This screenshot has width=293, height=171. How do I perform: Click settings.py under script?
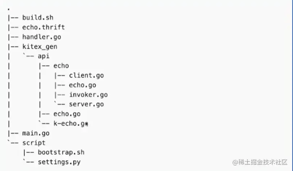point(59,162)
